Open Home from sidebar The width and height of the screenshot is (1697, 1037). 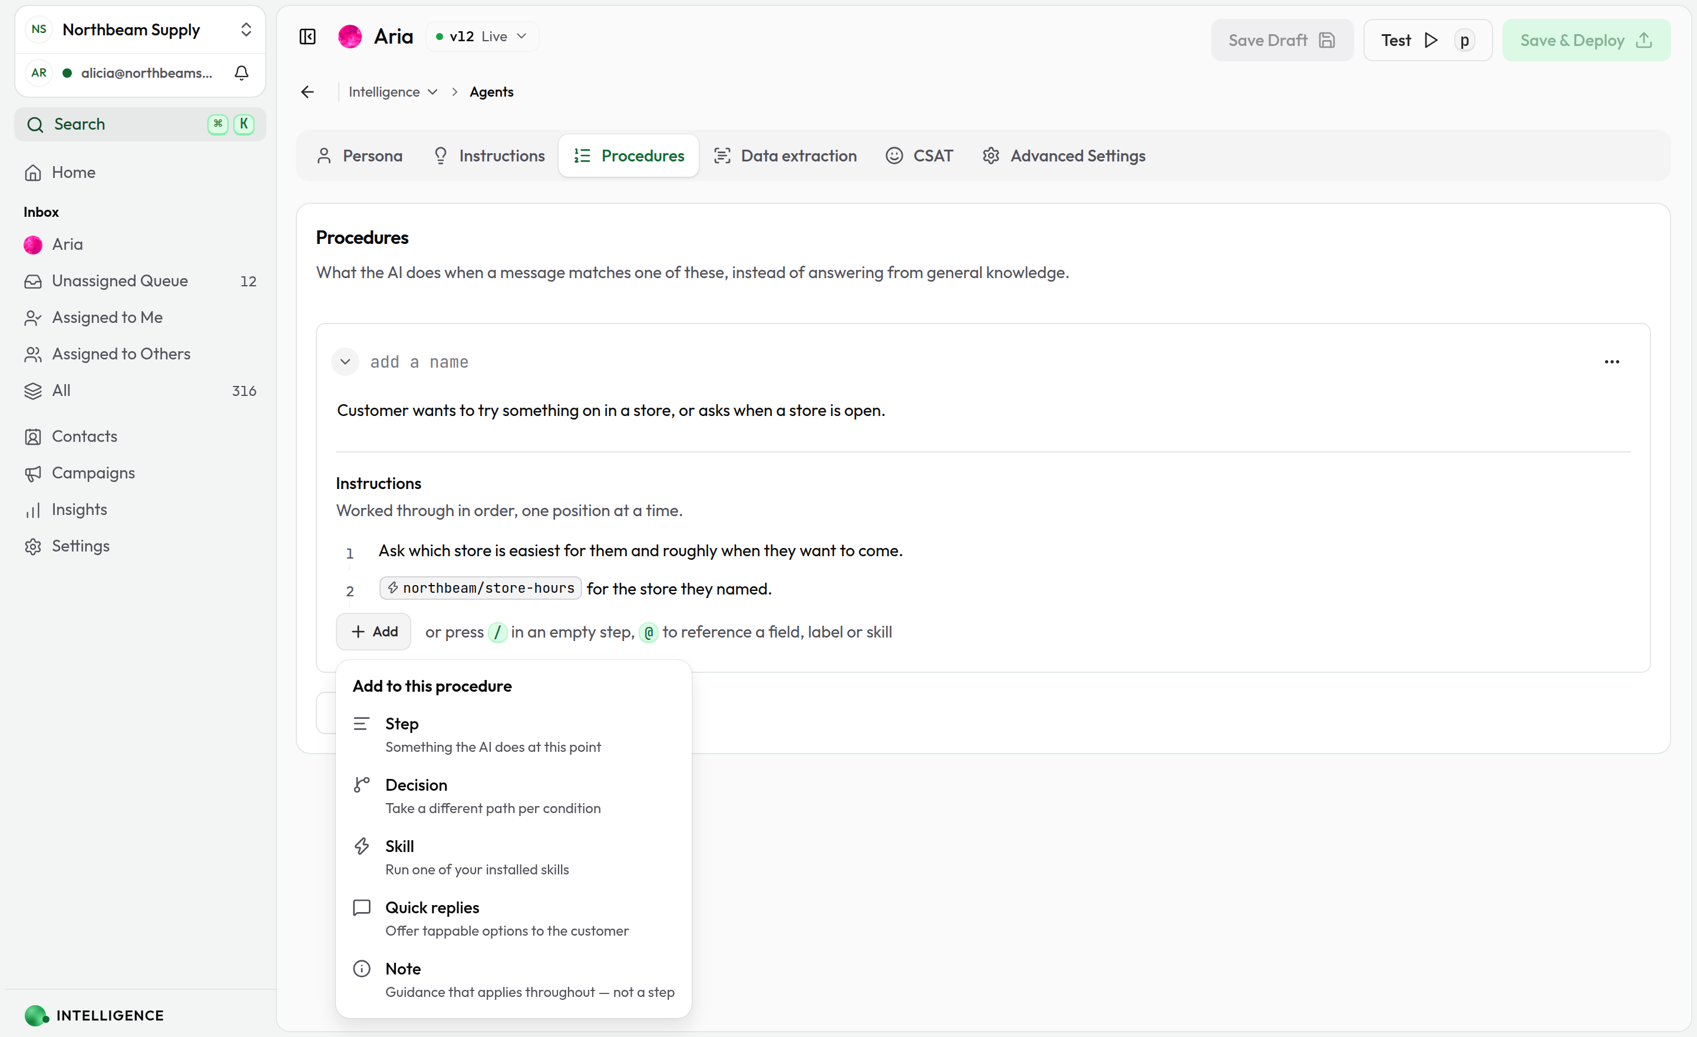point(140,172)
